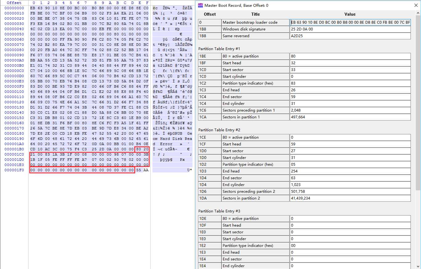Select the active partition value 80 in Entry #1
This screenshot has height=269, width=421.
(350, 56)
